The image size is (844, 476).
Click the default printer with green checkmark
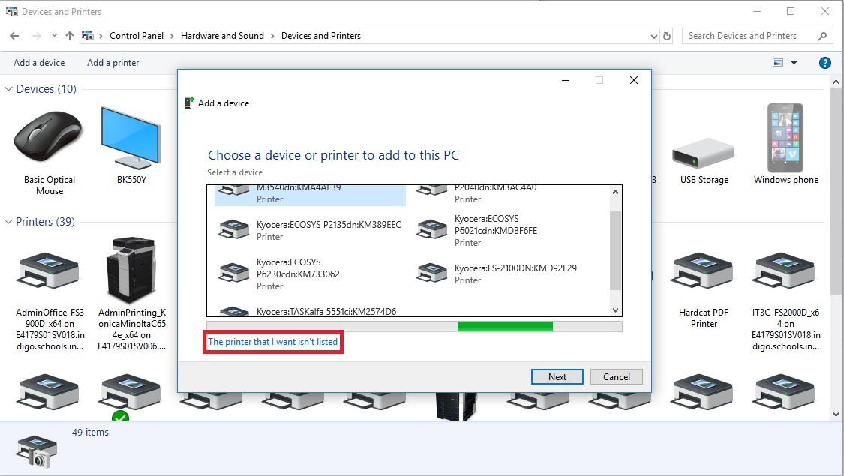point(131,397)
